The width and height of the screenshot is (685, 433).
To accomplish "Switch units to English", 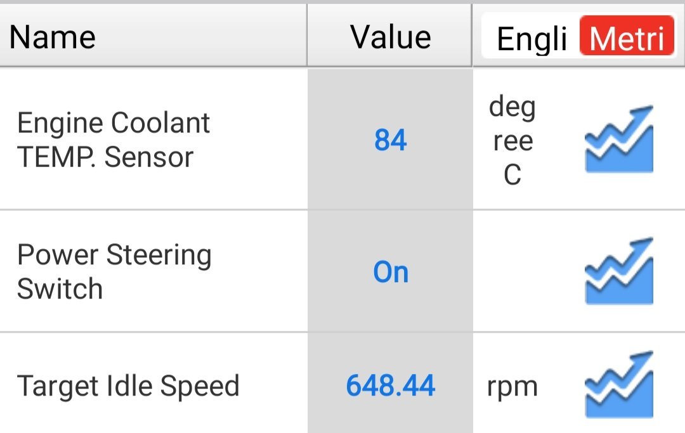I will tap(531, 39).
